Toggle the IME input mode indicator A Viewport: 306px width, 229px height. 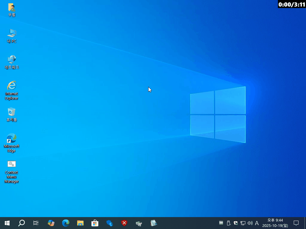[x=257, y=223]
